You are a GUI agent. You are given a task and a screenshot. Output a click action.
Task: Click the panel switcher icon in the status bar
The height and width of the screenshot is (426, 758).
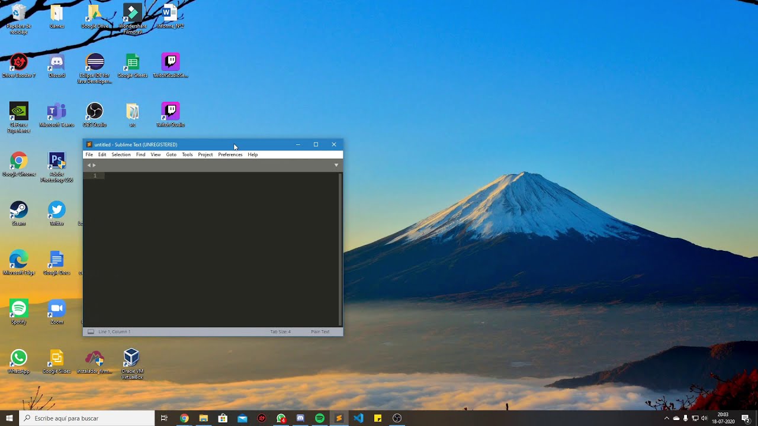(x=91, y=332)
